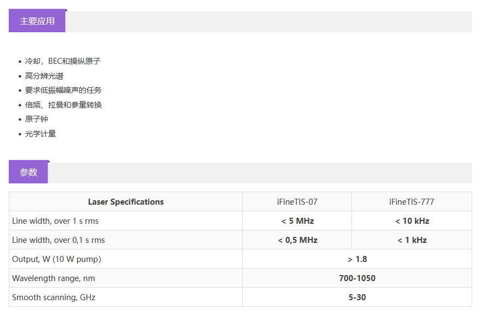
Task: Click the Laser Specifications table header
Action: coord(126,202)
